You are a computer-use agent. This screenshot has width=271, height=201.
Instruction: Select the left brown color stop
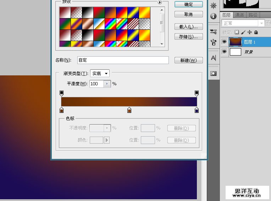point(61,110)
